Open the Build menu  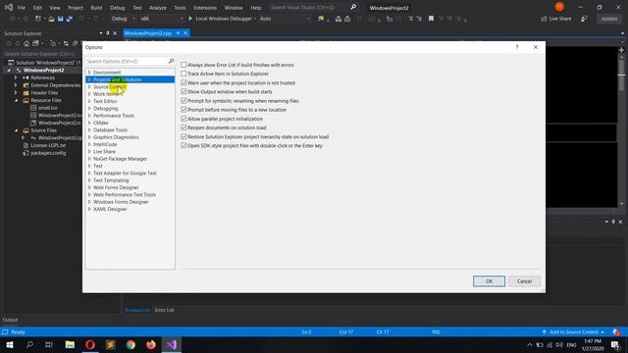(x=96, y=8)
